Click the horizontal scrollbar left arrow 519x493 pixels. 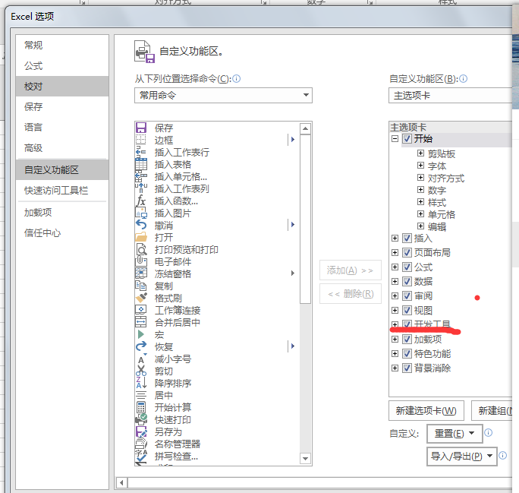121,482
